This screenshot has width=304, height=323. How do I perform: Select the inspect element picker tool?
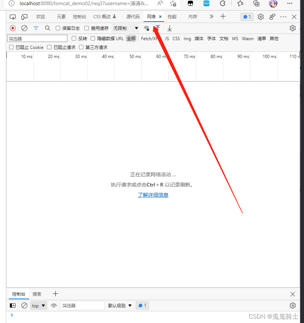click(x=13, y=16)
